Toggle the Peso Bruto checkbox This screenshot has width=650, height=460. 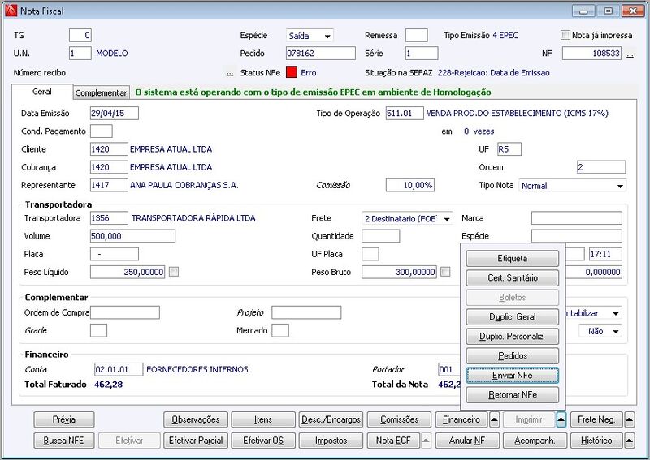click(445, 272)
